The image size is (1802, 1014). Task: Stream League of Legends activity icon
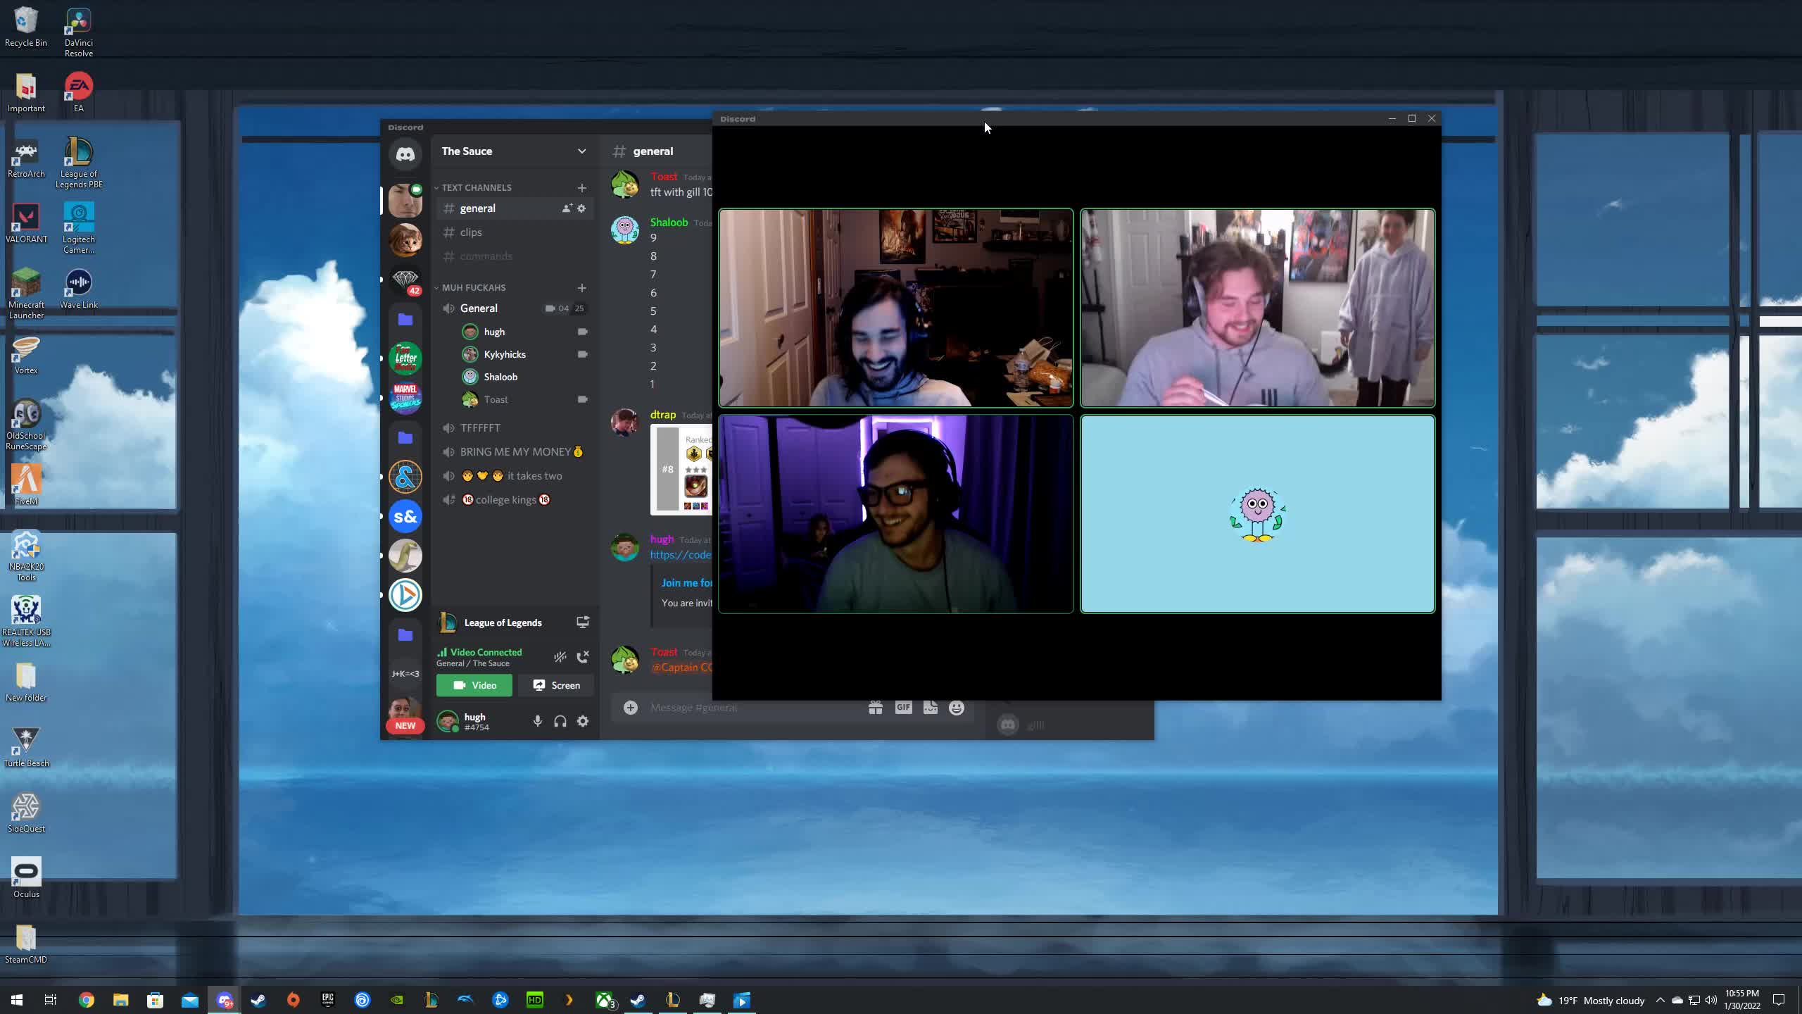[x=582, y=622]
